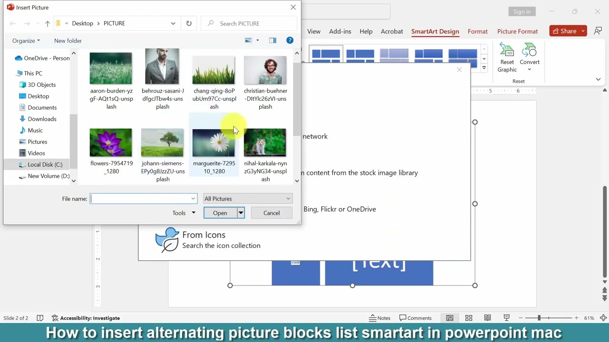This screenshot has height=342, width=609.
Task: Cancel the Insert Picture dialog
Action: [x=272, y=213]
